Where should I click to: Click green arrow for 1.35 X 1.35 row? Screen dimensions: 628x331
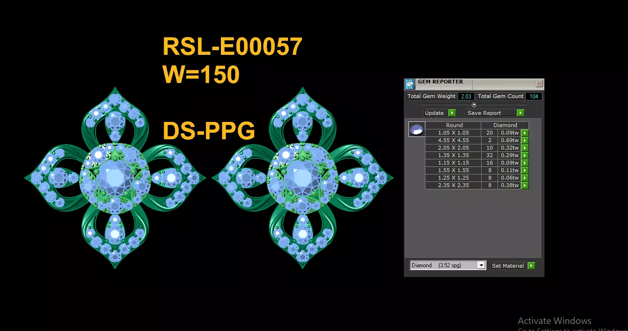coord(525,155)
